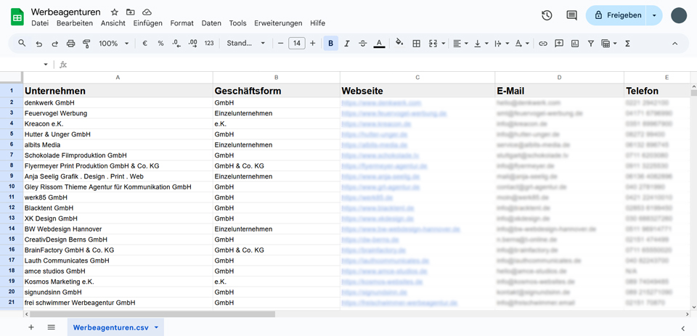Open the Erweiterungen menu

[278, 23]
